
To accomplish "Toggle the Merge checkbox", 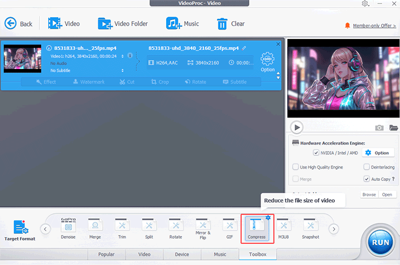I will (296, 179).
